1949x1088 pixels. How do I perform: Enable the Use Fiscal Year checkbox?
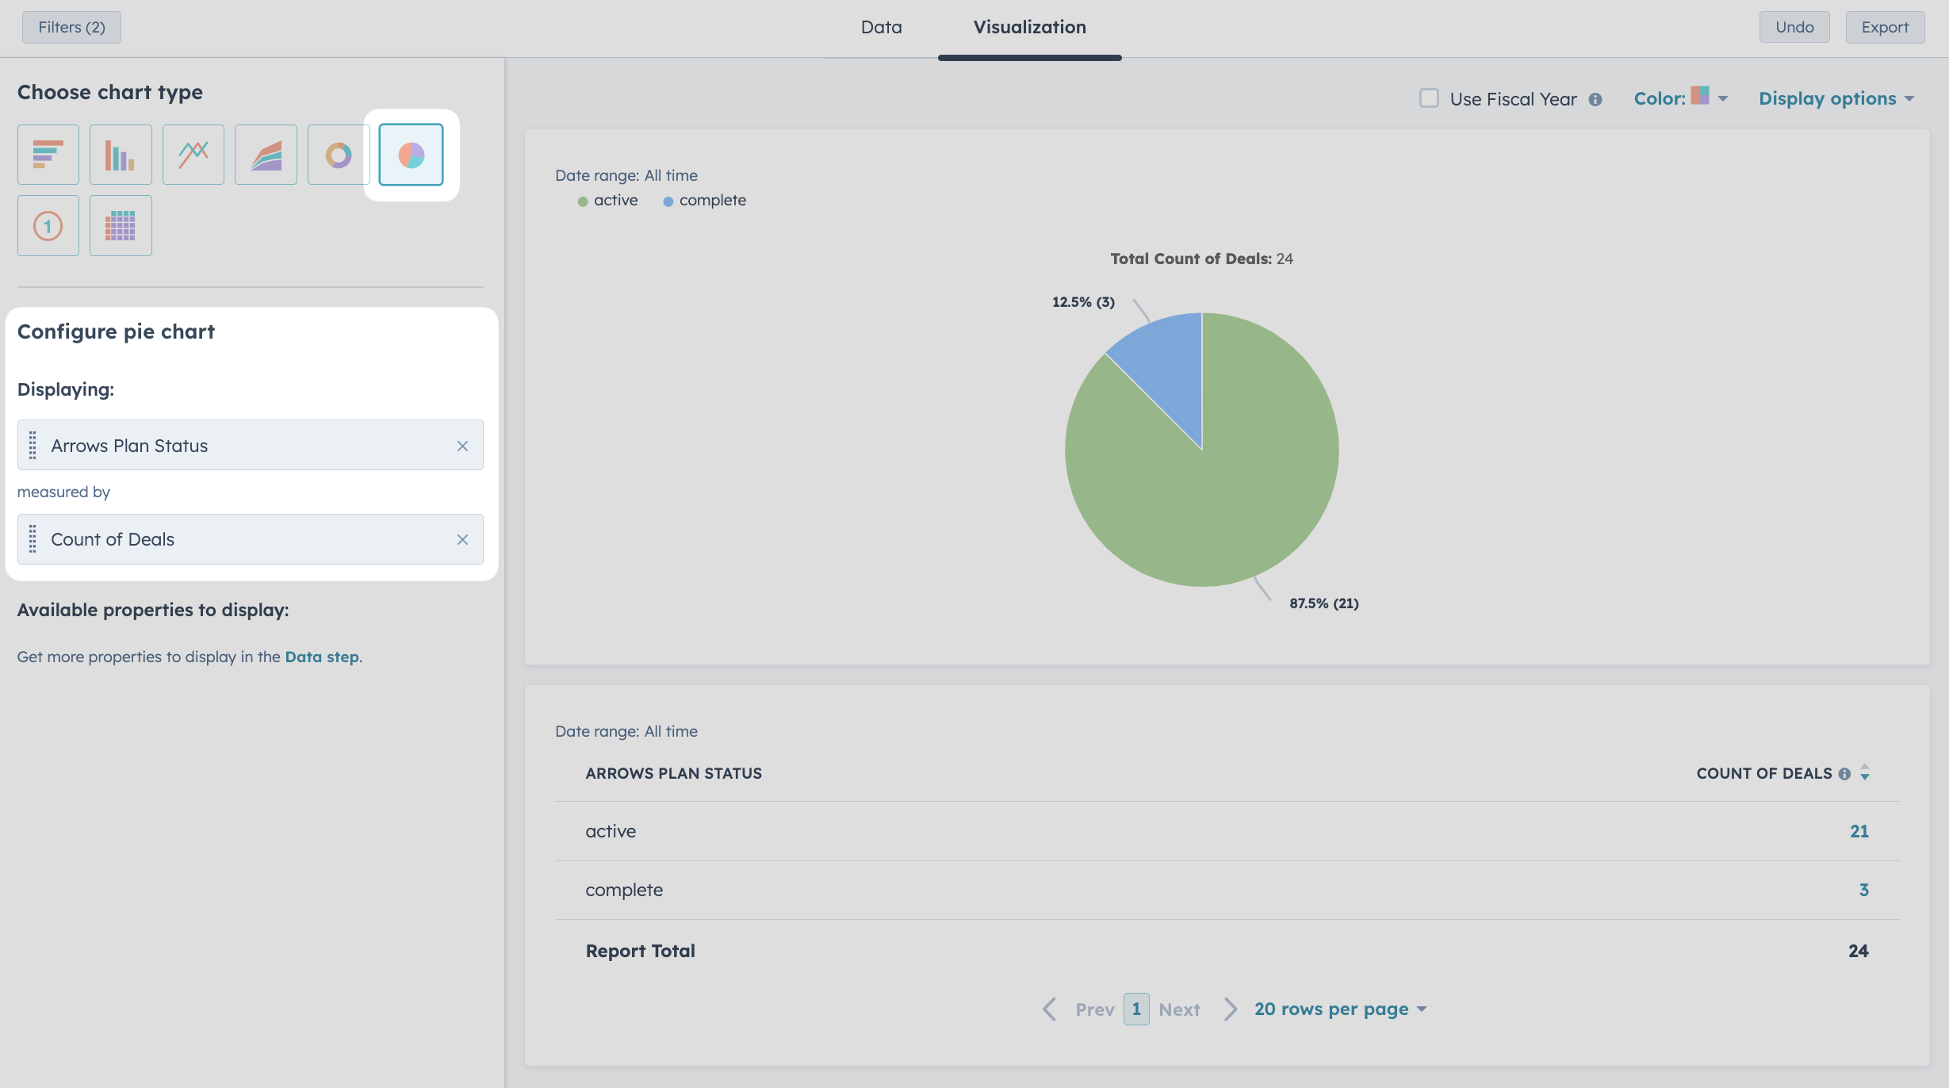pyautogui.click(x=1428, y=98)
